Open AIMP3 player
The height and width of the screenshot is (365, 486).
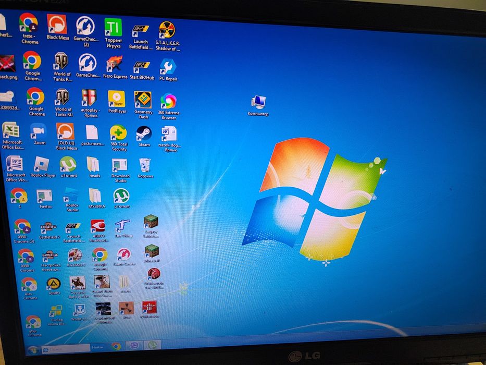pyautogui.click(x=54, y=286)
